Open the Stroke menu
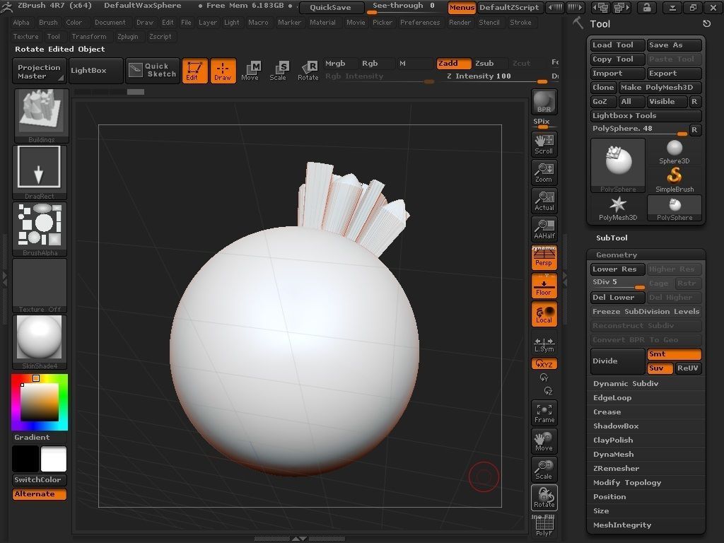The image size is (724, 543). pyautogui.click(x=520, y=22)
